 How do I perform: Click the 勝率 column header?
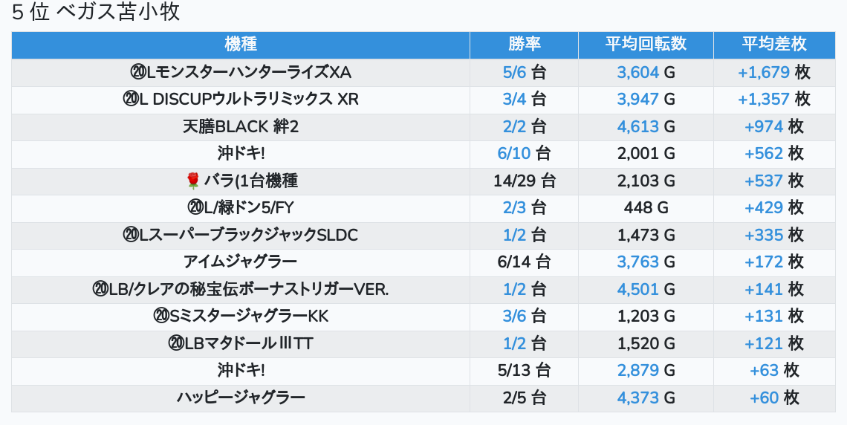tap(524, 45)
